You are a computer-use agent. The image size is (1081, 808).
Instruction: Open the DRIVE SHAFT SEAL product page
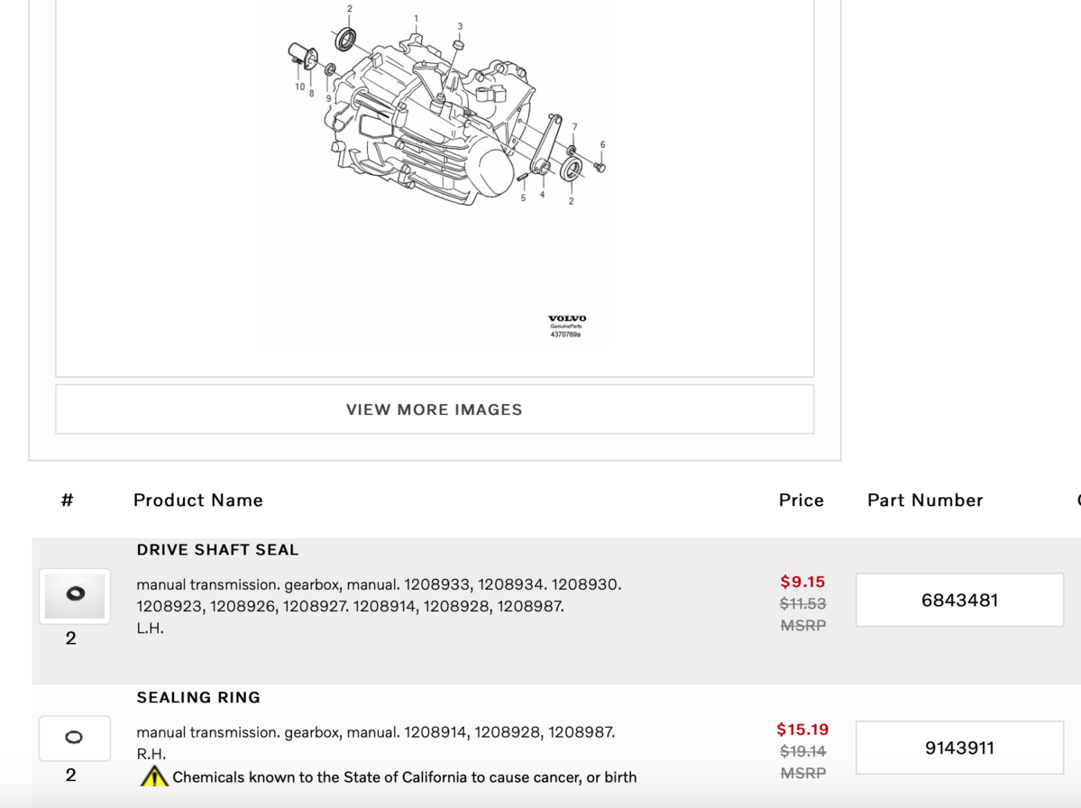[216, 549]
